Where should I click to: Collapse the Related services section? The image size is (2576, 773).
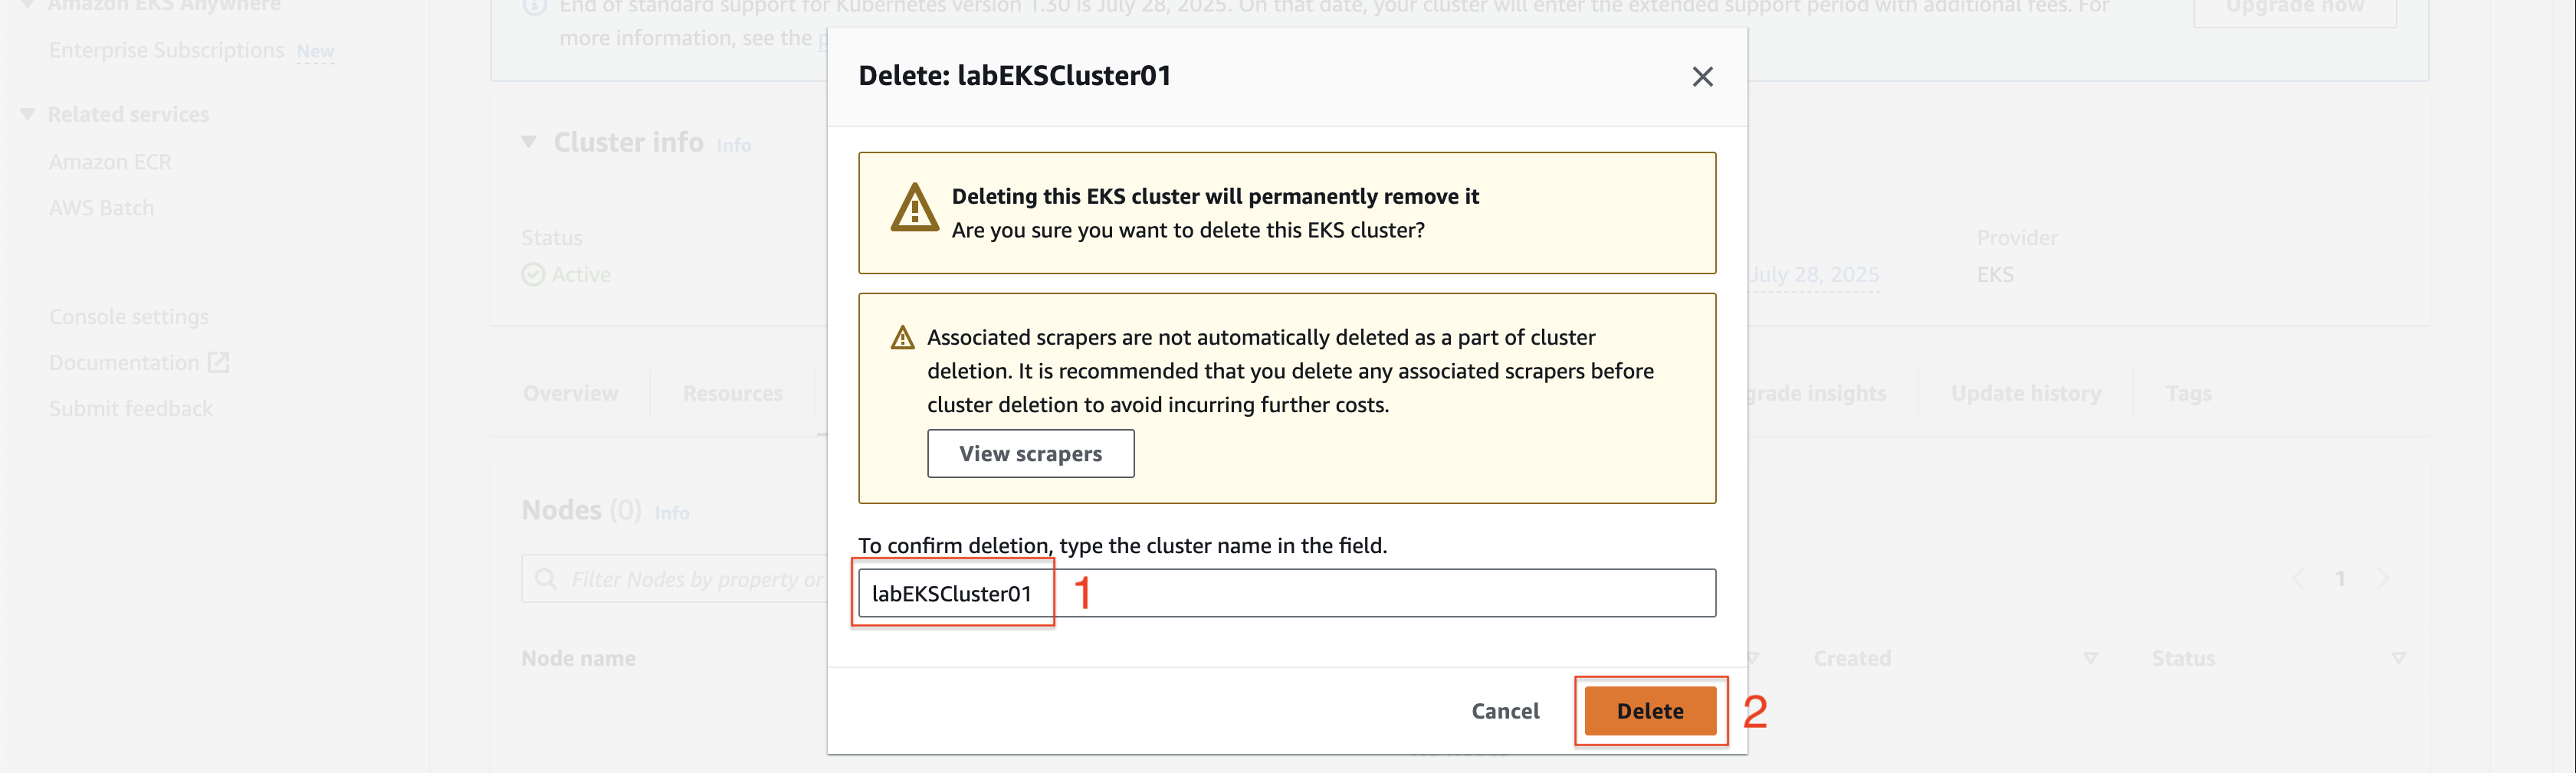(28, 114)
